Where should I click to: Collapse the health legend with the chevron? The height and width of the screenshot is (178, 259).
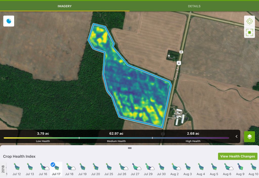point(236,136)
